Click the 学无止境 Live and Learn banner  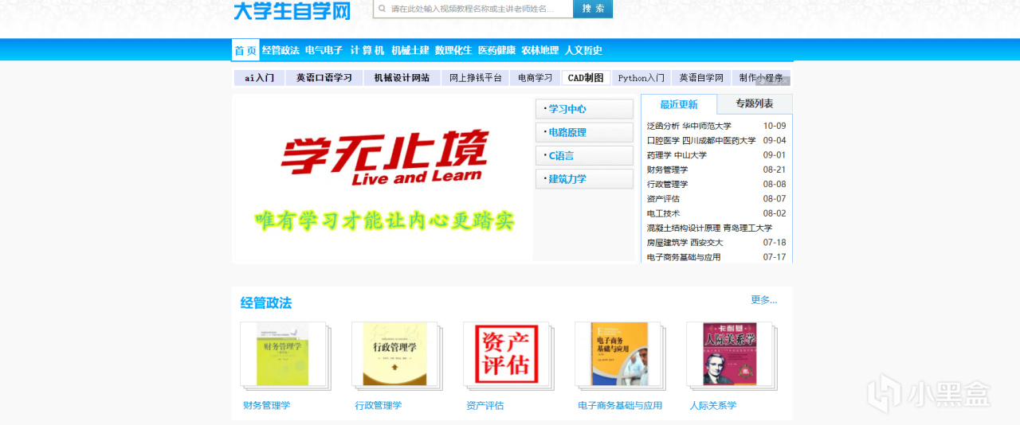click(382, 179)
